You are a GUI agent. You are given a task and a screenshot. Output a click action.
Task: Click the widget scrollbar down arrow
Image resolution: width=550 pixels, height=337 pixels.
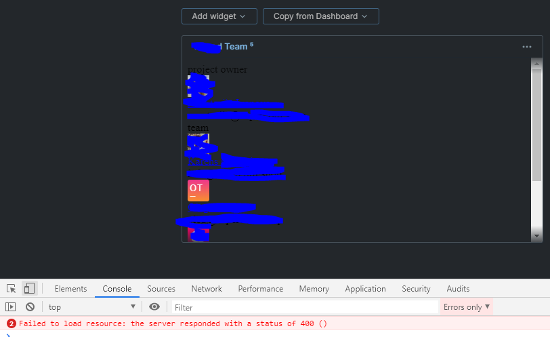536,236
